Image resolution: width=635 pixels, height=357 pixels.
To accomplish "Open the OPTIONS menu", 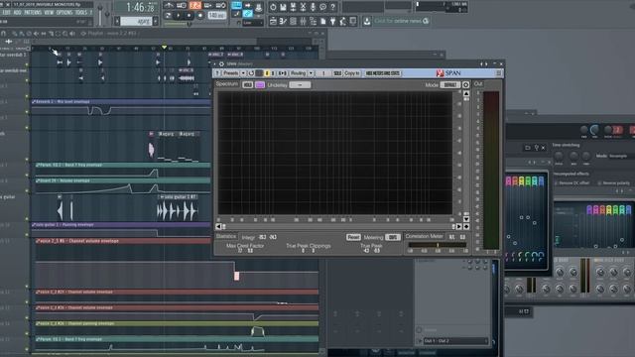I will (x=64, y=13).
